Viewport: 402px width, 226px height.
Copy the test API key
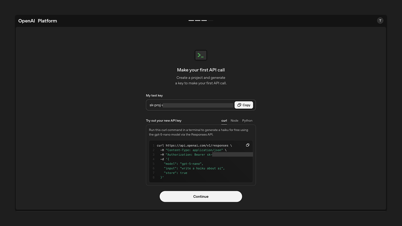[x=243, y=105]
